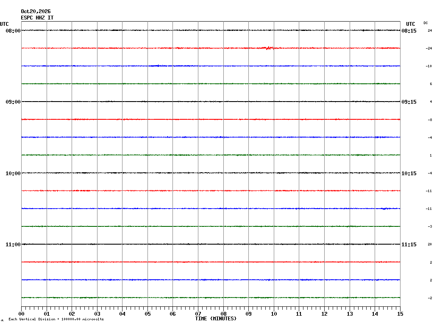The image size is (434, 325).
Task: Select the "11:15" end time label
Action: point(409,245)
